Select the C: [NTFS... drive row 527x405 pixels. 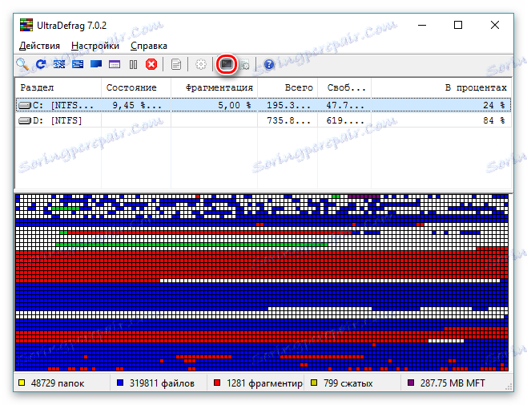click(263, 105)
